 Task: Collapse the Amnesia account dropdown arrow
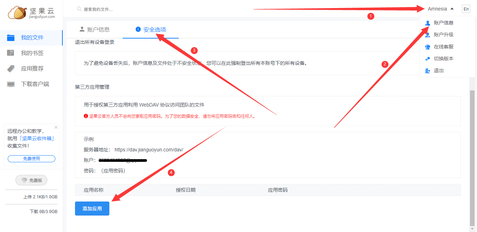click(452, 8)
